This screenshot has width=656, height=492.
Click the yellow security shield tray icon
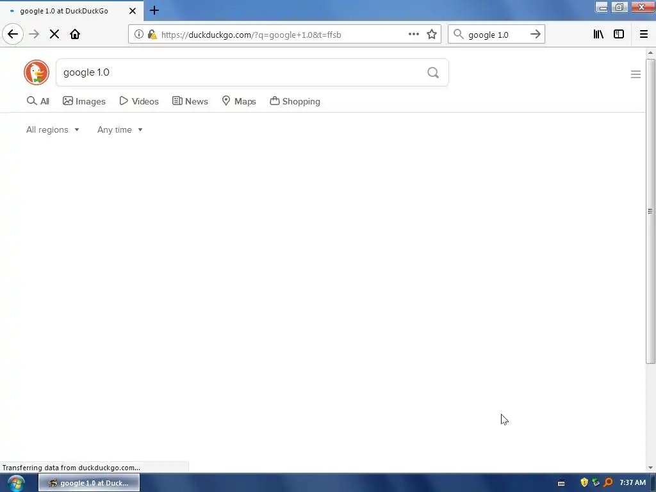584,482
